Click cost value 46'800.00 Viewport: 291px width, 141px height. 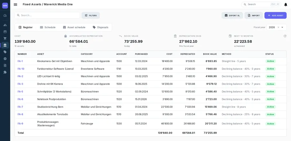(x=167, y=124)
